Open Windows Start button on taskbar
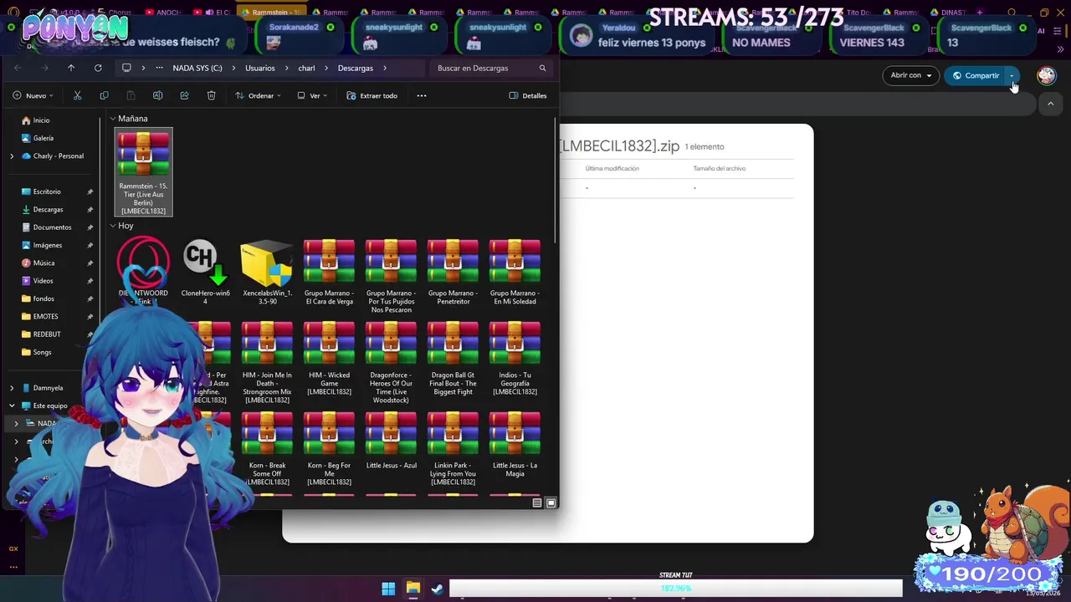This screenshot has height=602, width=1071. pyautogui.click(x=388, y=589)
